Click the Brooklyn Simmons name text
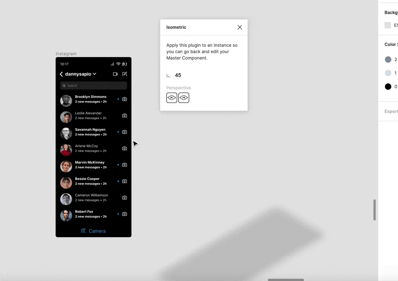The image size is (398, 281). (x=91, y=97)
